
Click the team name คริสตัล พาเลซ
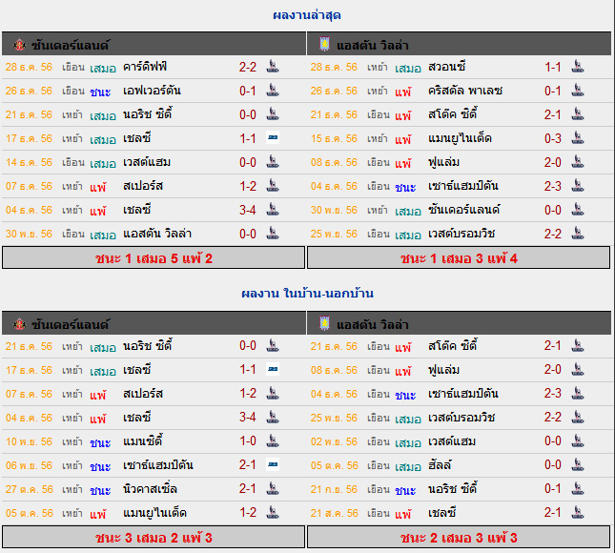[x=465, y=91]
